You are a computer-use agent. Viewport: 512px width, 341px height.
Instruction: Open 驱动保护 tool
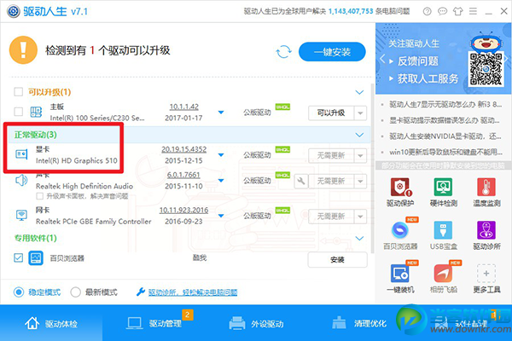coord(400,192)
